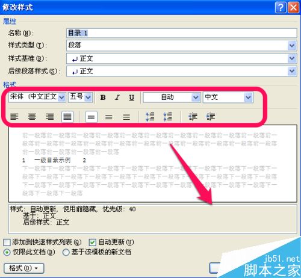Toggle the Bold formatting button

[103, 97]
